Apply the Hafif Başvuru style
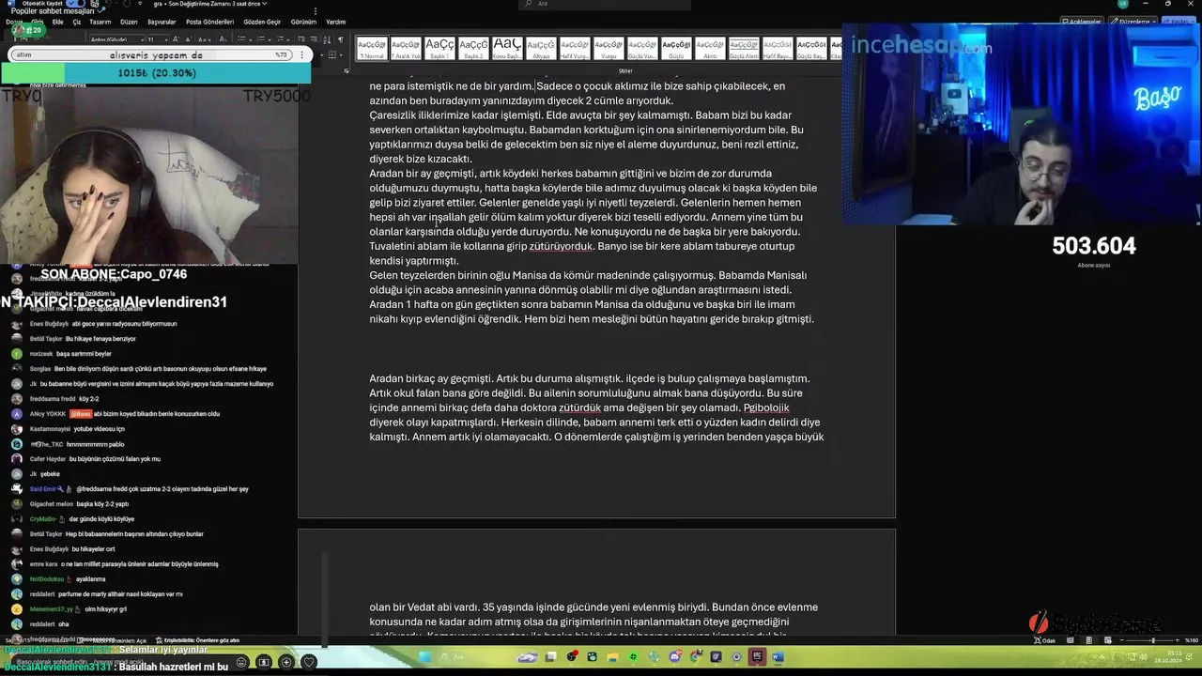This screenshot has height=676, width=1202. (x=778, y=48)
